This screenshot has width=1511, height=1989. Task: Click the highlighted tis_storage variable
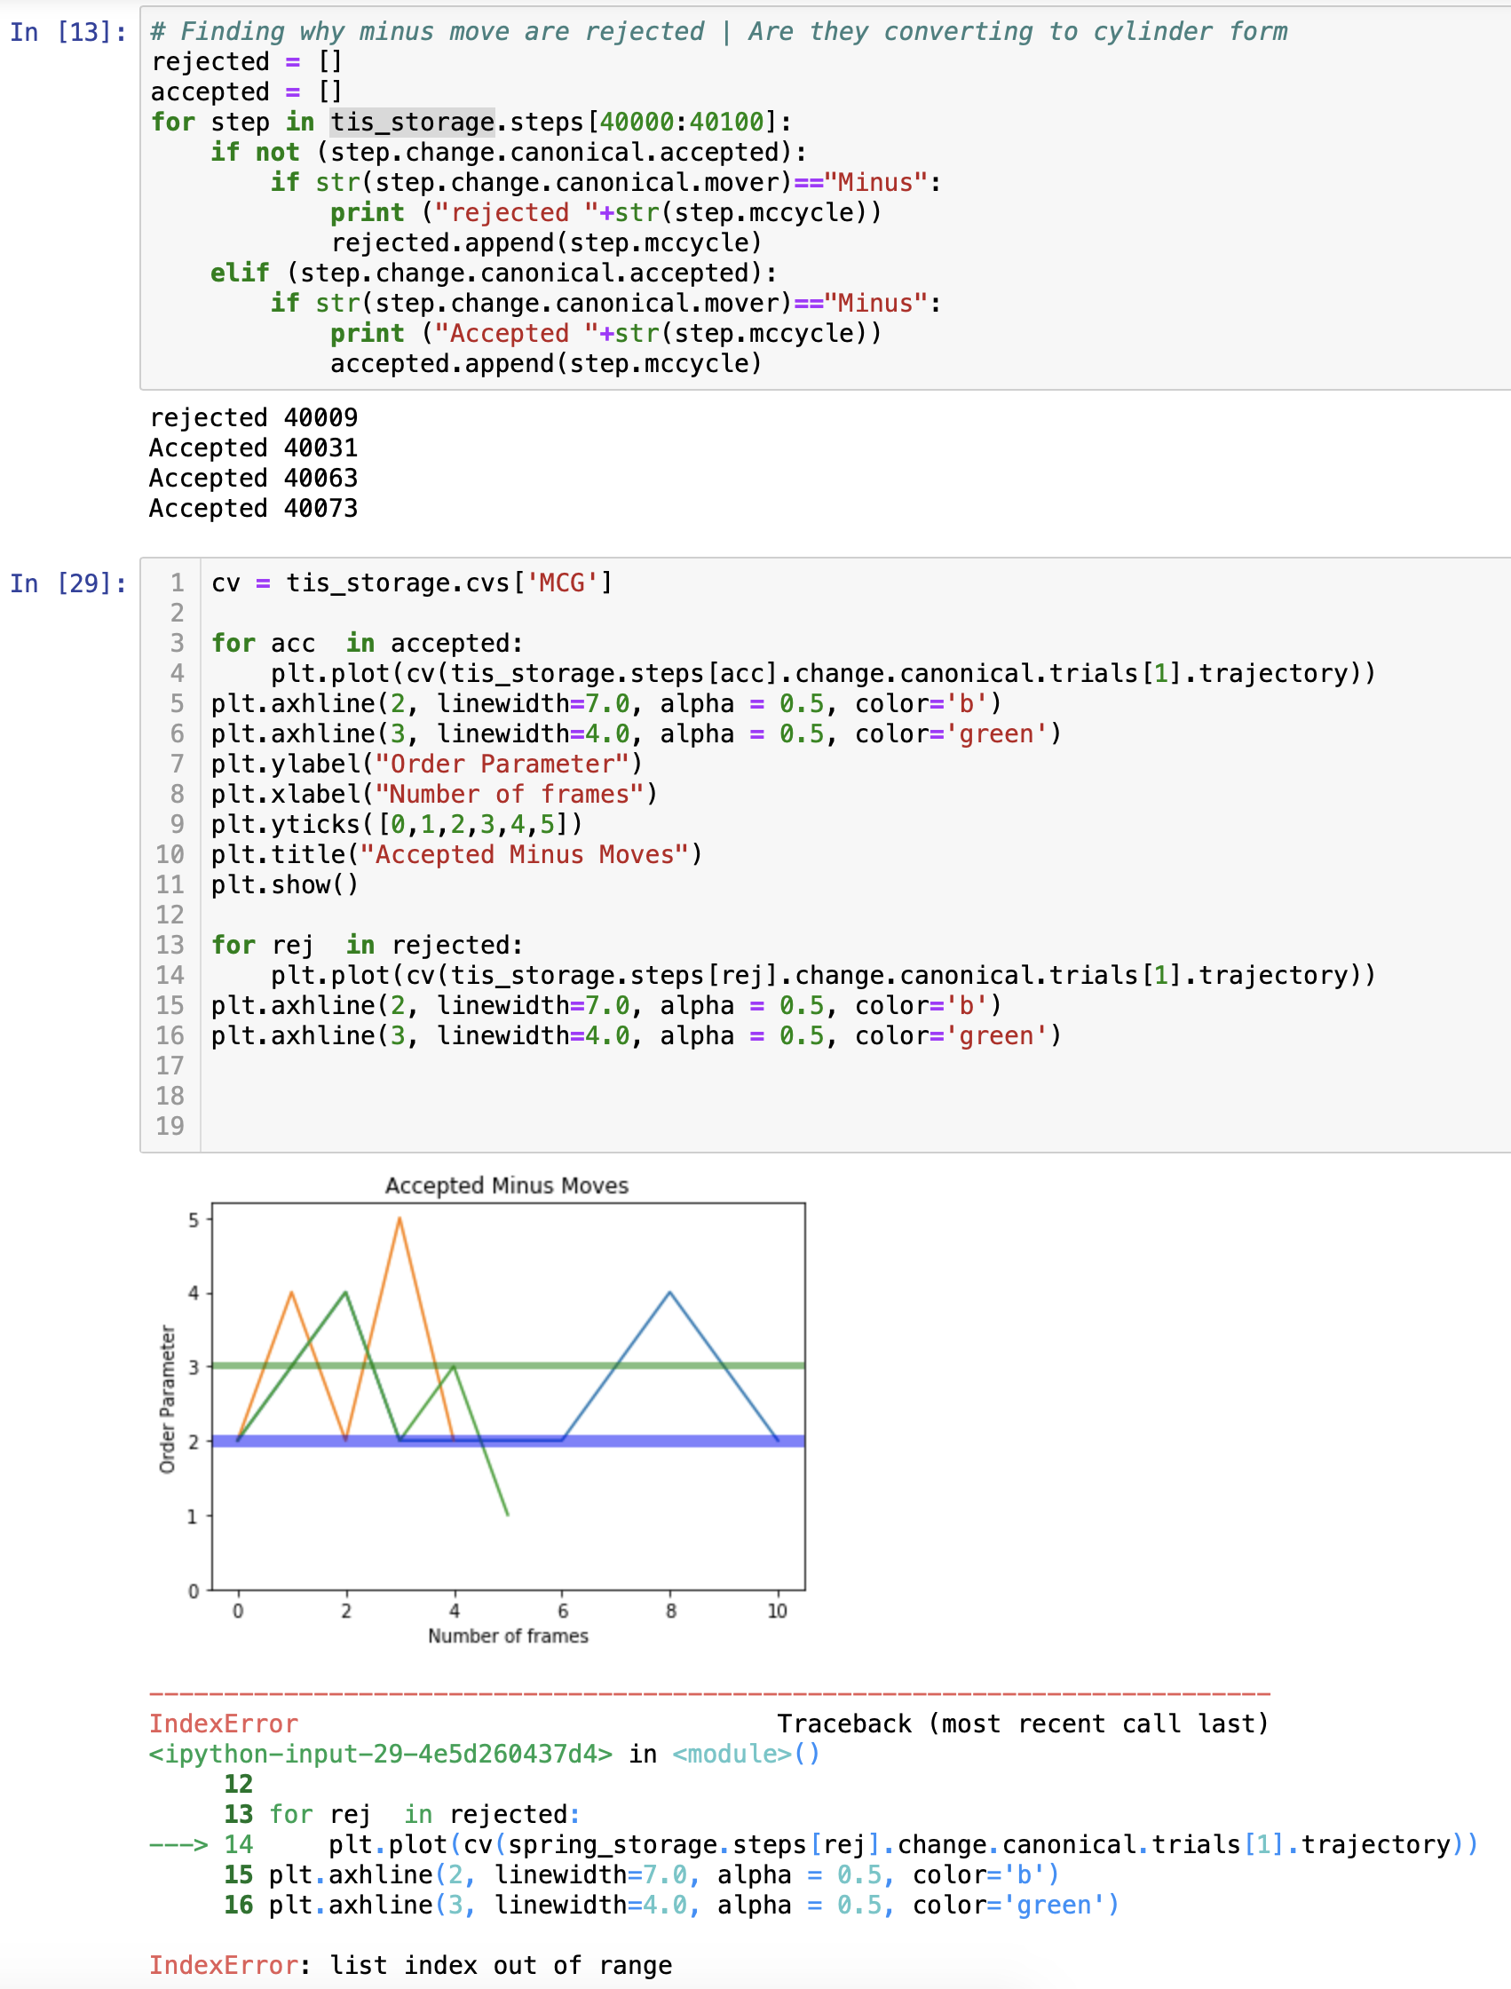coord(409,122)
